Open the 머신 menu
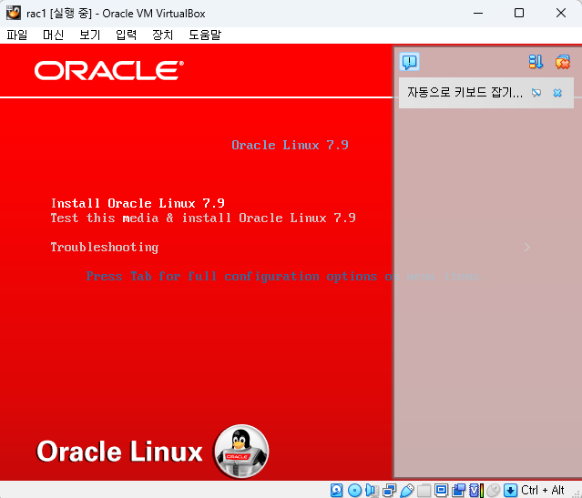 (54, 35)
